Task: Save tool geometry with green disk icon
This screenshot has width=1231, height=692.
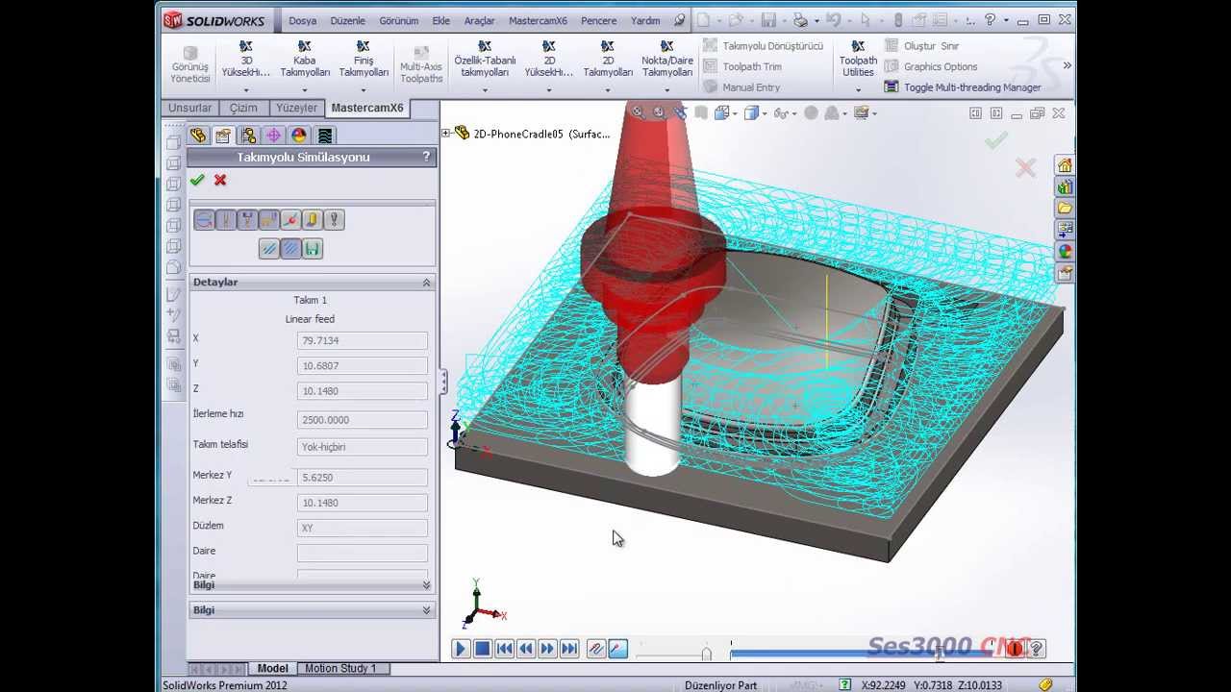Action: coord(312,249)
